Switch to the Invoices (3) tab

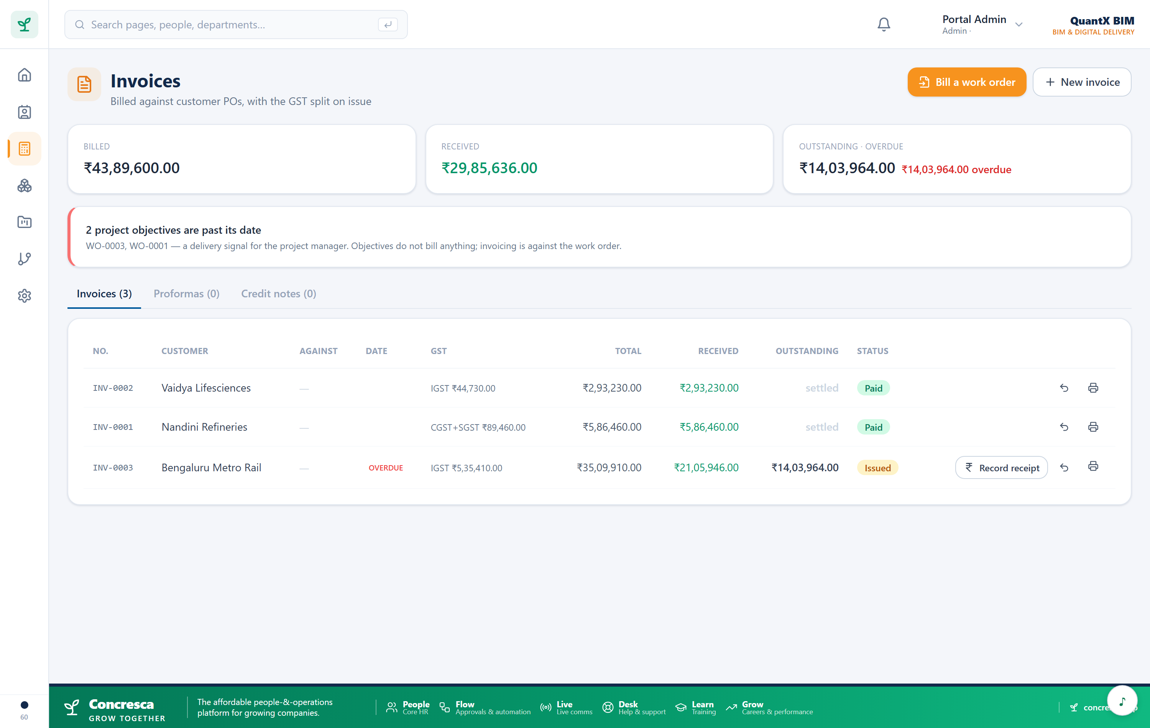point(104,293)
